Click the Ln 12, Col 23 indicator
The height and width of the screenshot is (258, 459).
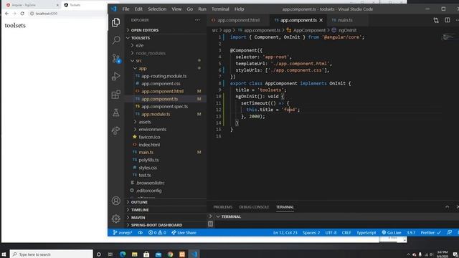pos(285,232)
